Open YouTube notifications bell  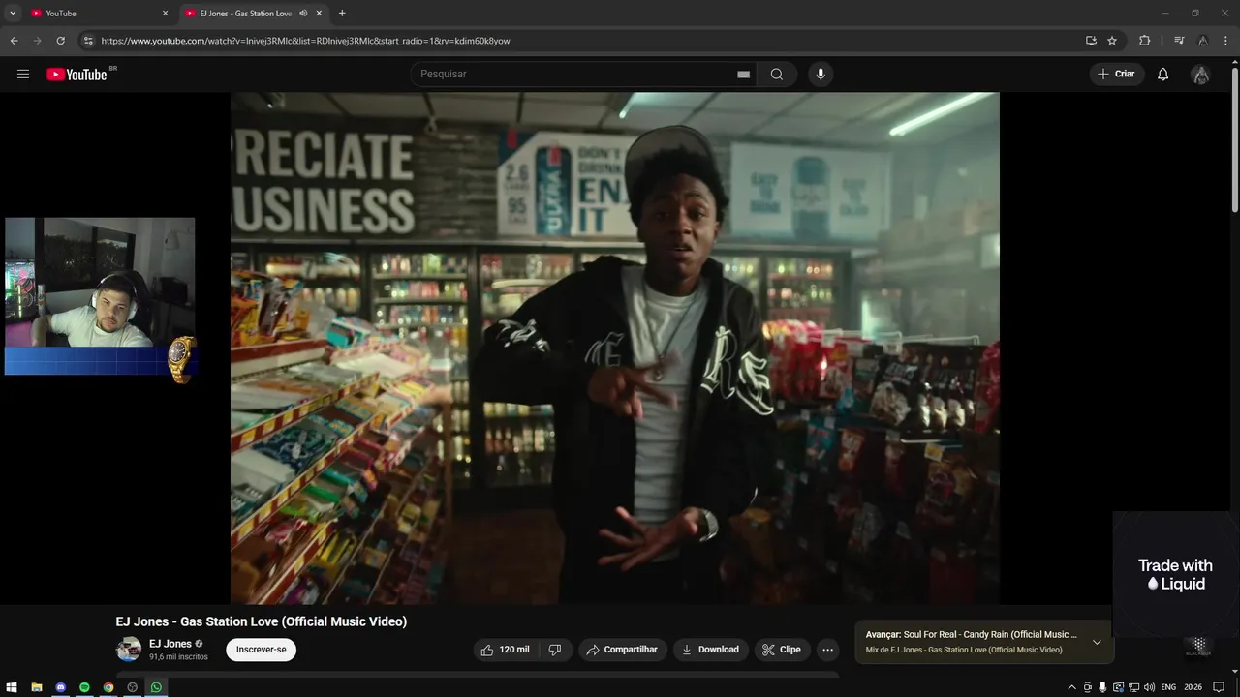(x=1162, y=75)
